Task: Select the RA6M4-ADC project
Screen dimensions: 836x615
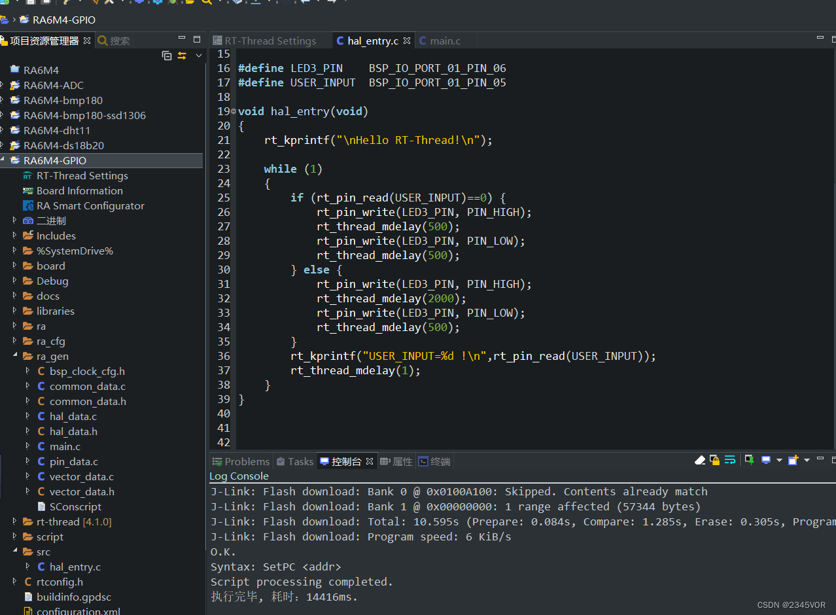Action: 53,85
